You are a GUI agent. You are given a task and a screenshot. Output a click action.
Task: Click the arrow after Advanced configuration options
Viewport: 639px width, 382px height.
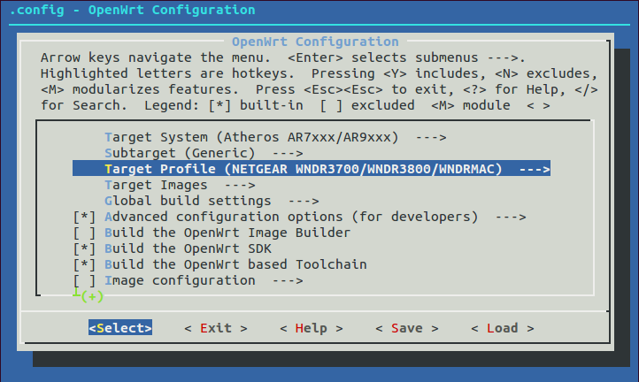(x=511, y=217)
